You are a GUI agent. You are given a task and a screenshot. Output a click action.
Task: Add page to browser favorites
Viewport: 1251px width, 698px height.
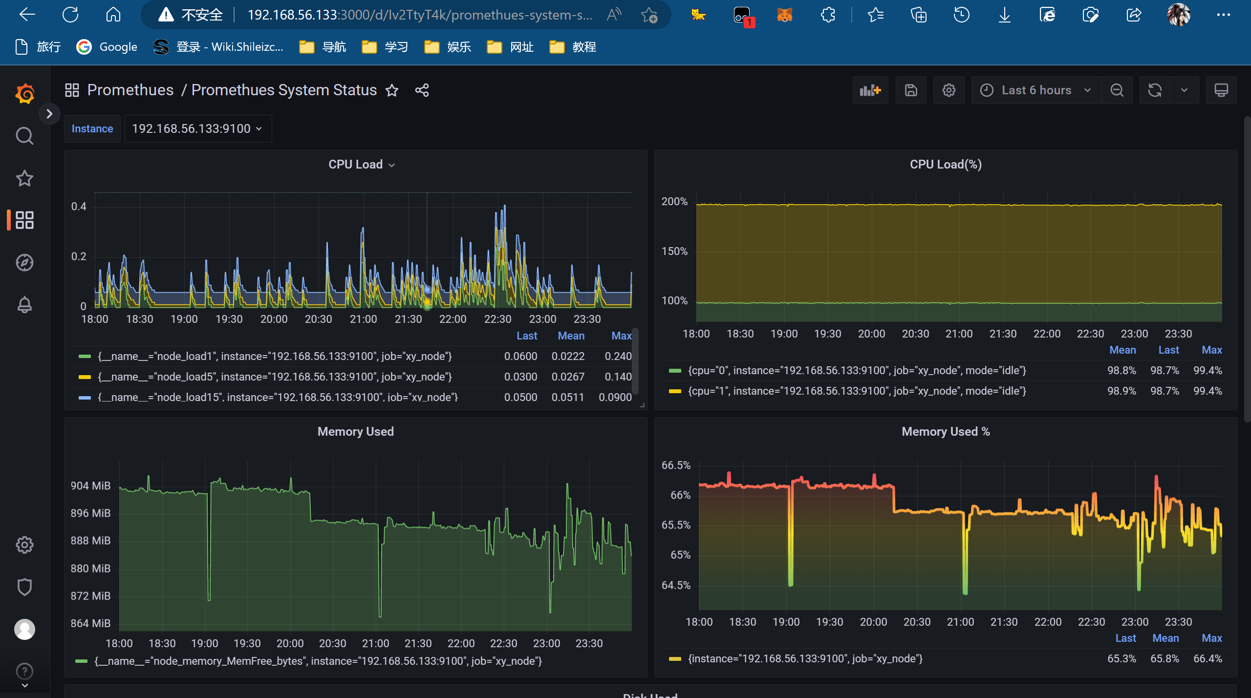pos(649,15)
